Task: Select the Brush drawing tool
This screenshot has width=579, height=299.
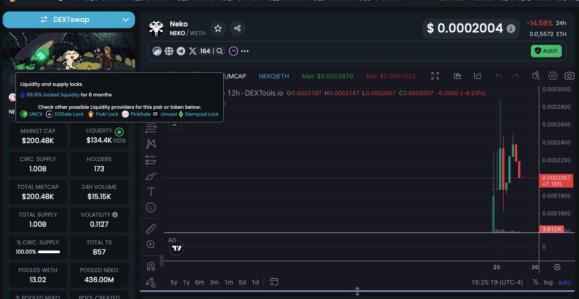Action: 151,176
